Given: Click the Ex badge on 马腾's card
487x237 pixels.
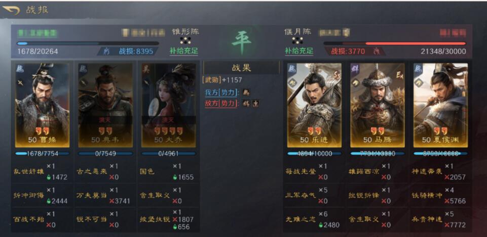Looking at the screenshot, I should 399,74.
